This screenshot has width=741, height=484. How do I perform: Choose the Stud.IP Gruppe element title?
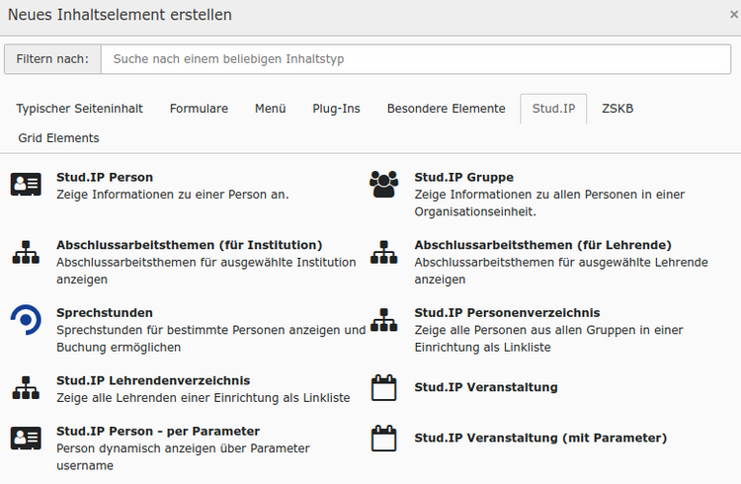pyautogui.click(x=464, y=177)
